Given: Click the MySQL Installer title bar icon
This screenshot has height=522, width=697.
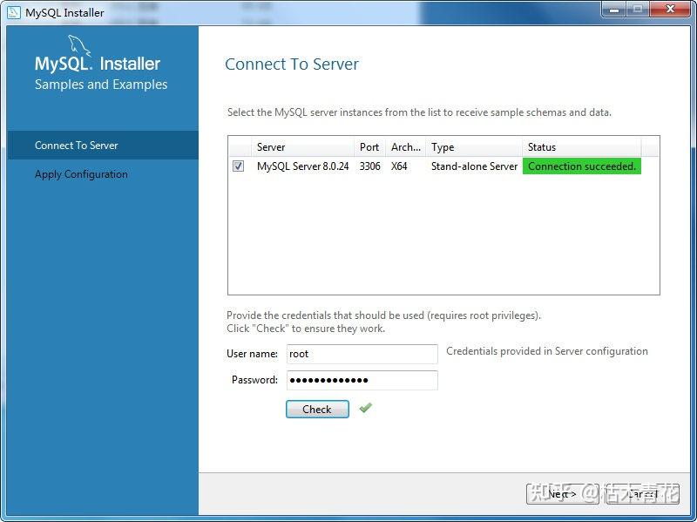Looking at the screenshot, I should pos(14,12).
